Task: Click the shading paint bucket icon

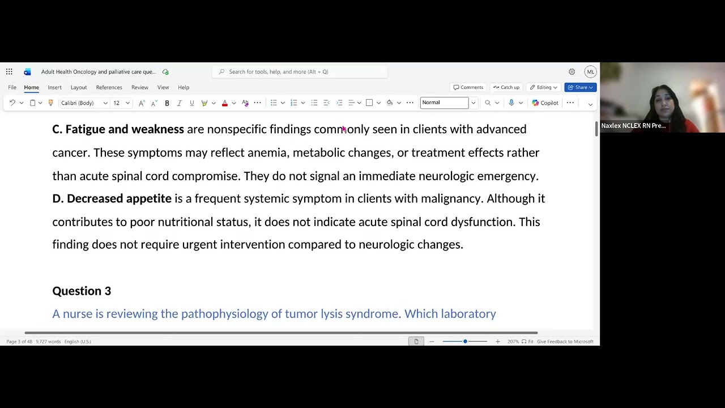Action: pyautogui.click(x=390, y=103)
